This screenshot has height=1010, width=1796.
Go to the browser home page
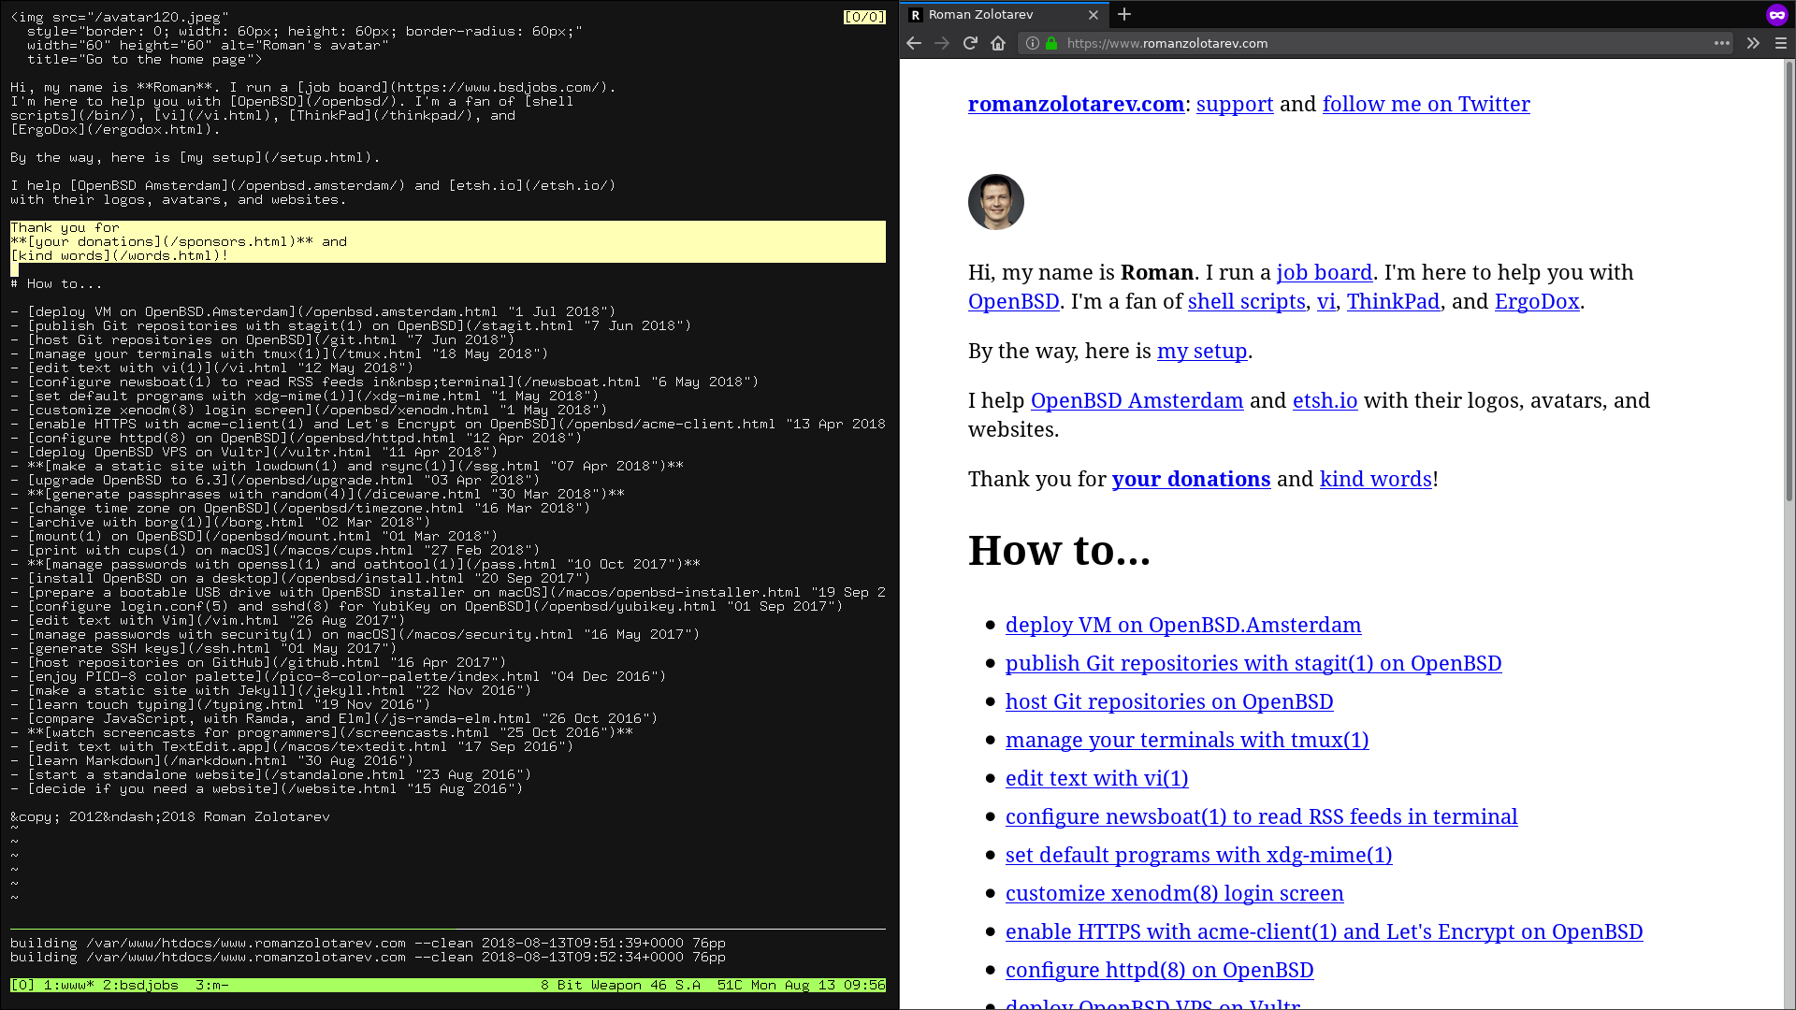998,43
